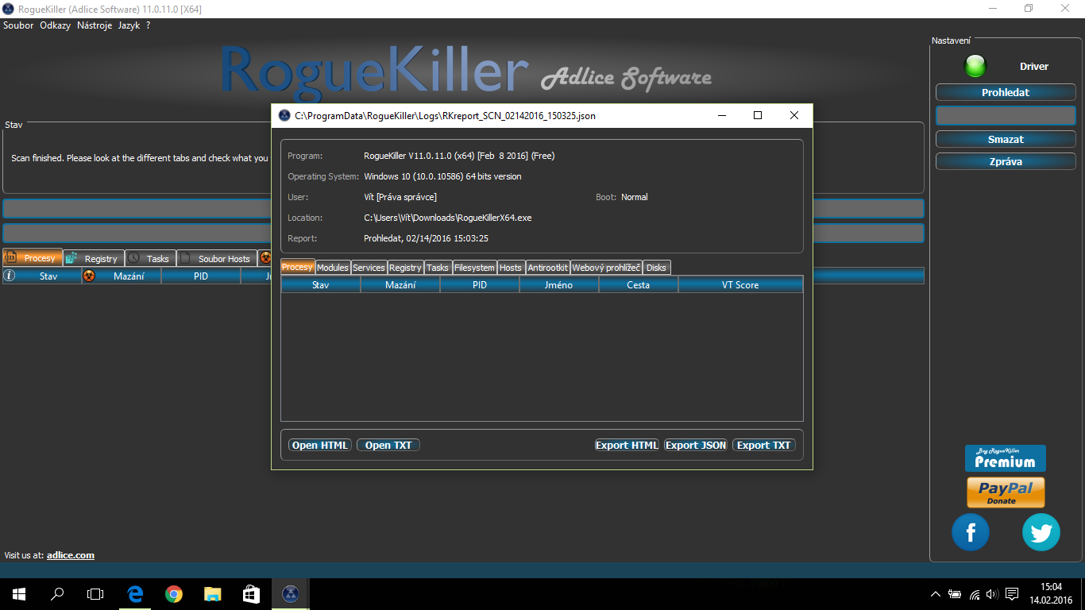Open the ? help menu
Screen dimensions: 1085x610
coord(148,25)
